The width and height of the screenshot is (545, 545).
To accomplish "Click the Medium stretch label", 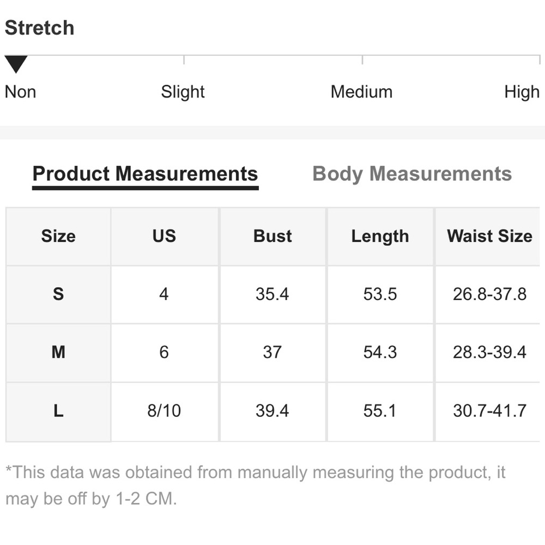I will (x=361, y=92).
